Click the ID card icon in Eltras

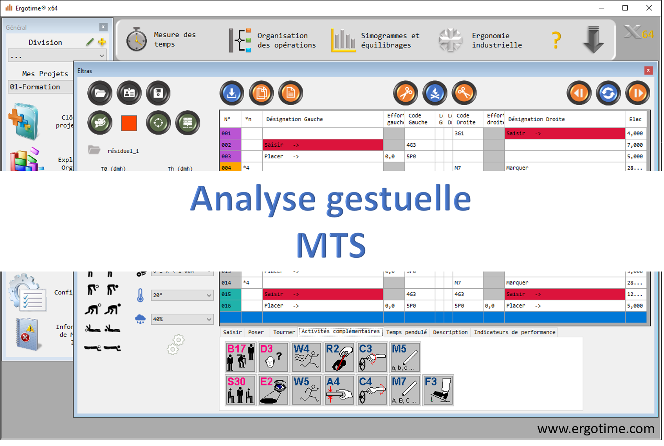click(129, 94)
